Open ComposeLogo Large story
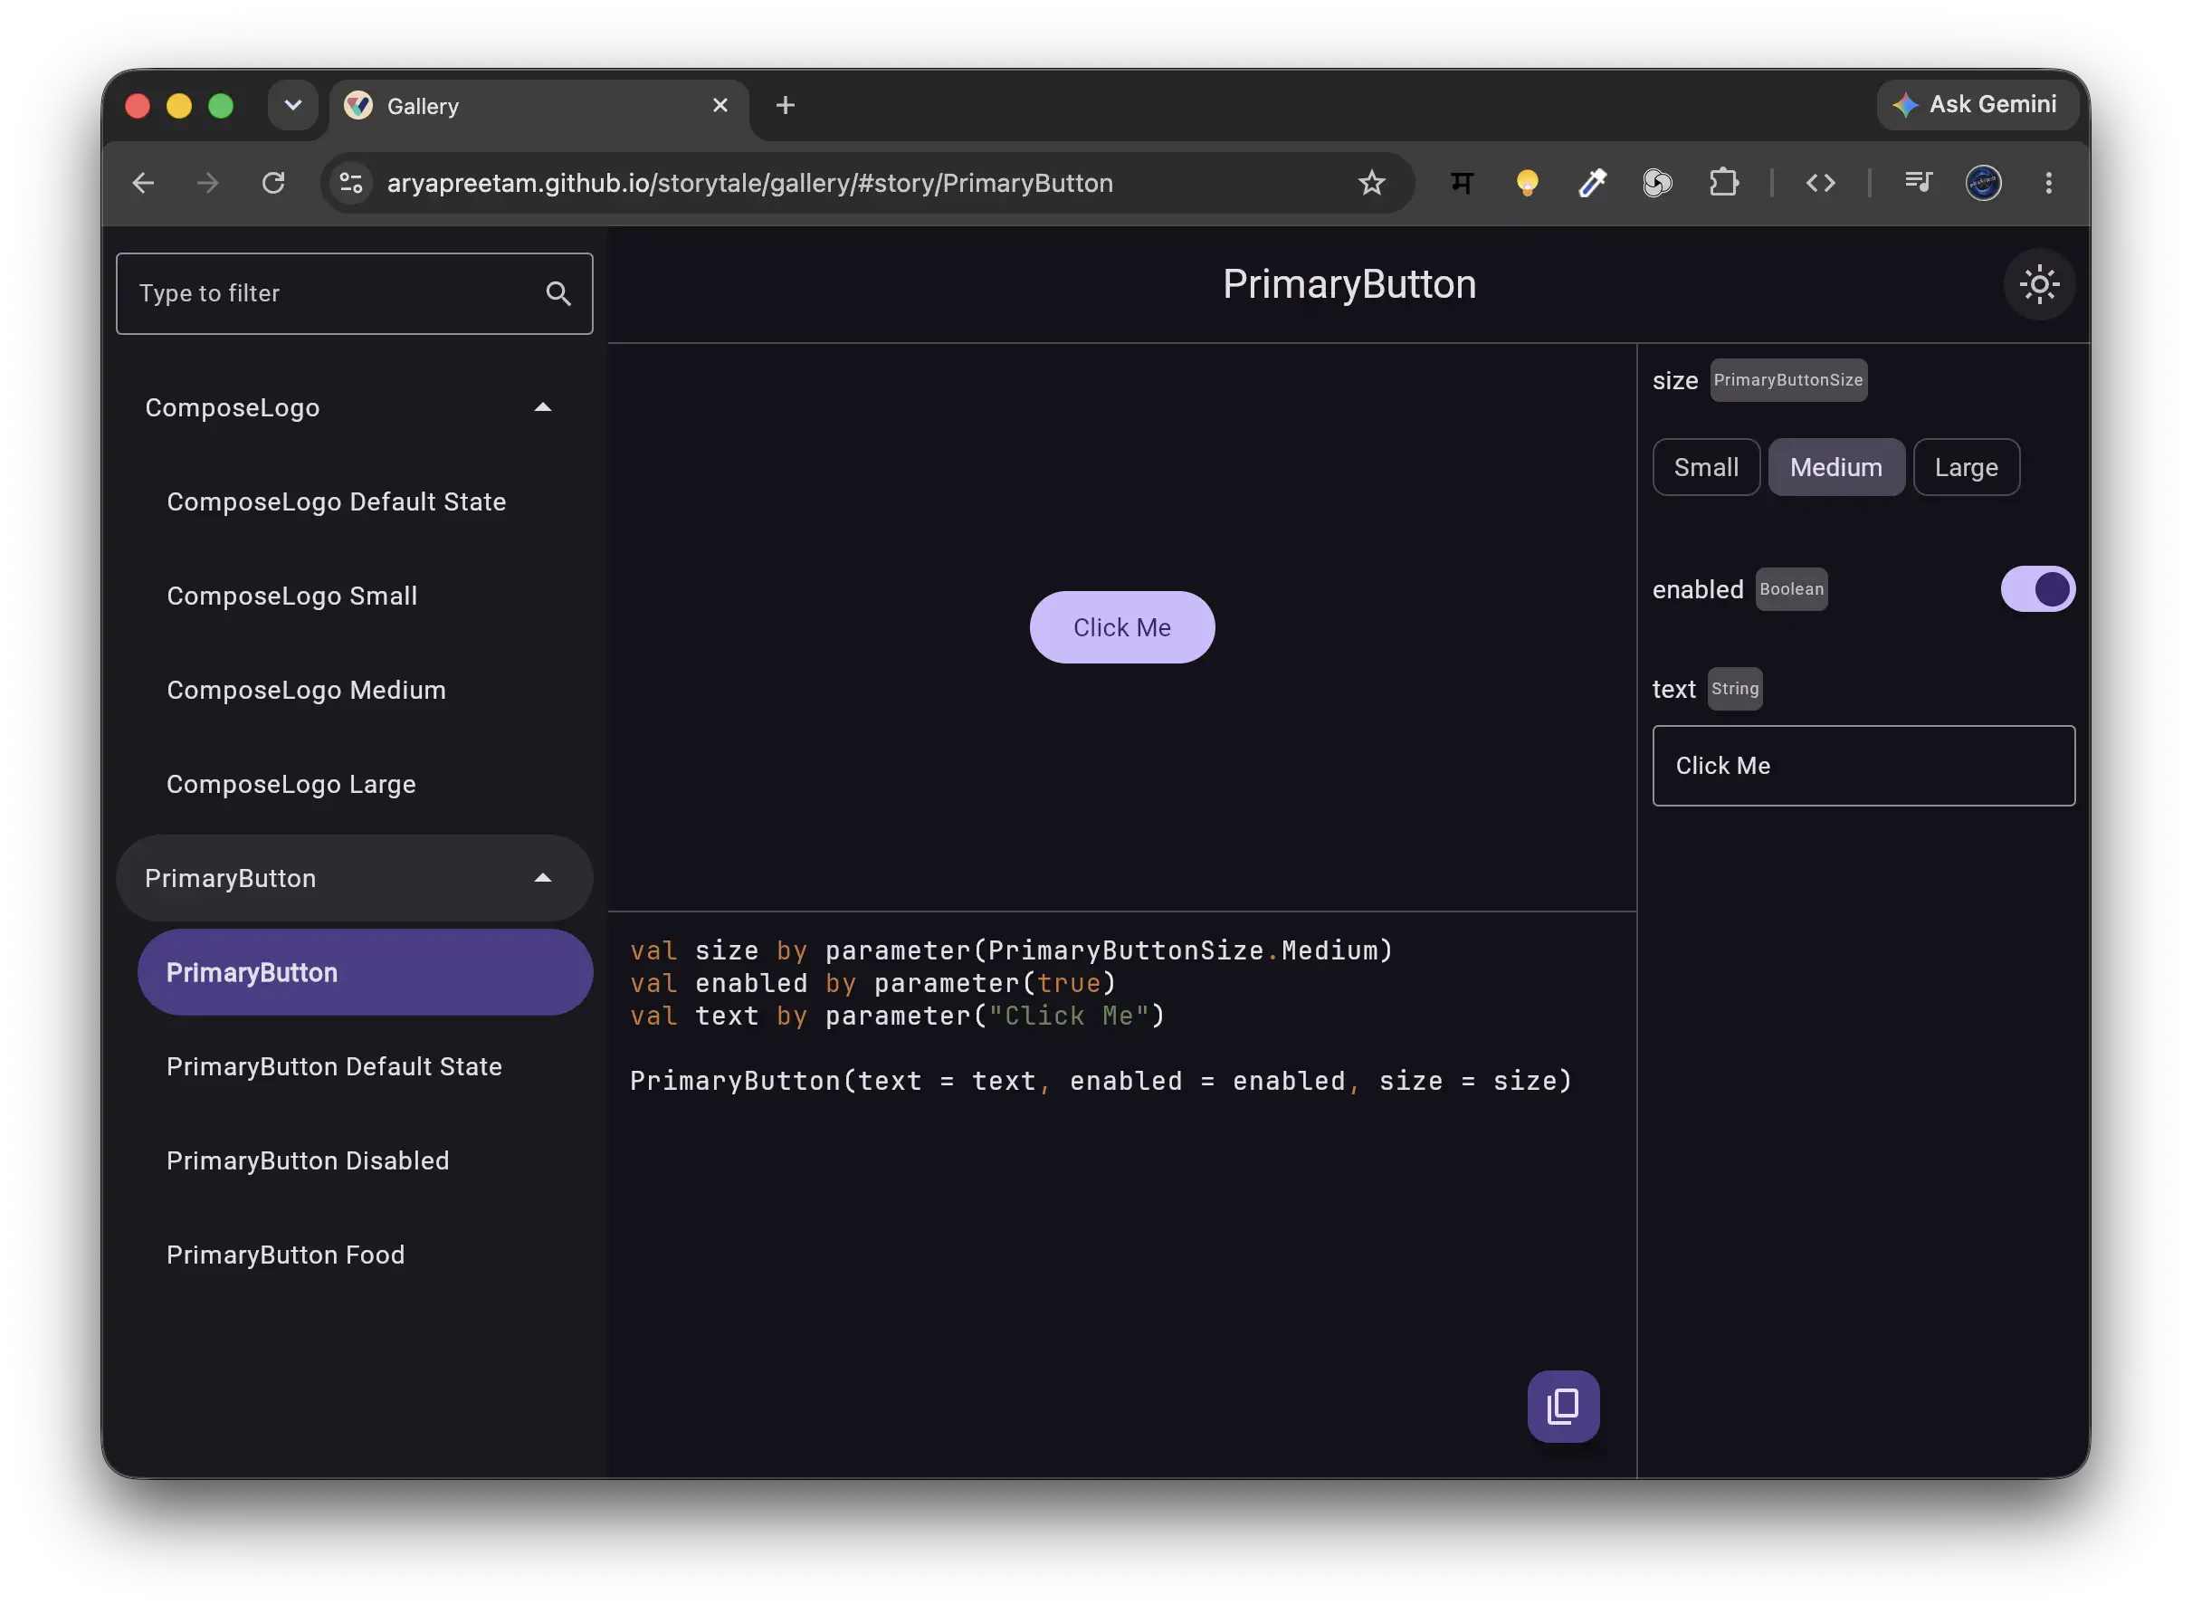This screenshot has width=2192, height=1613. [x=365, y=784]
